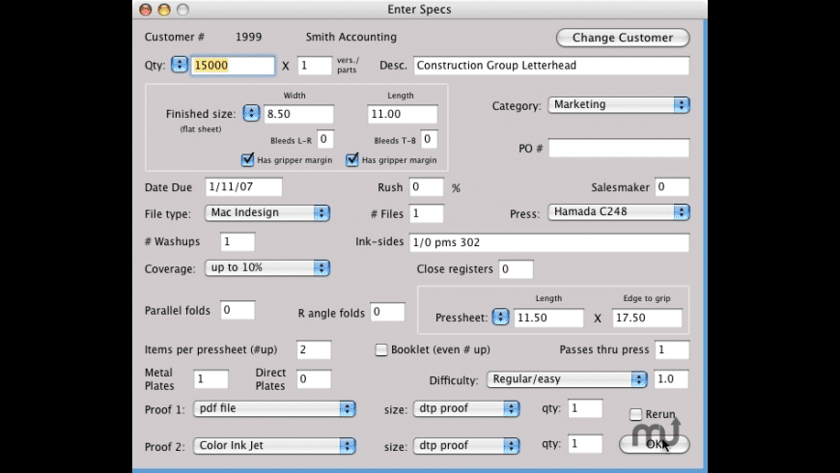
Task: Click the Metal Plates field
Action: click(x=211, y=379)
